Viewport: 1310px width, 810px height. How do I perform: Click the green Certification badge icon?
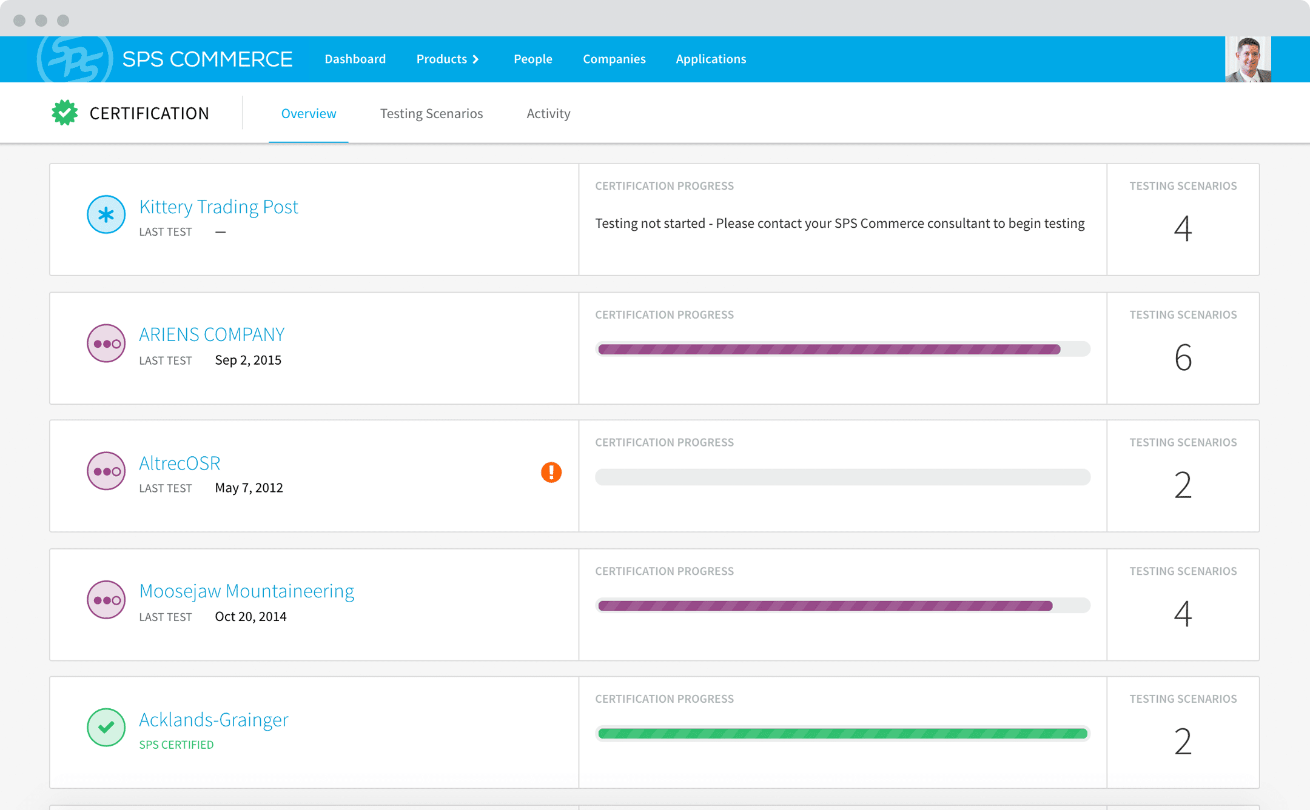[65, 113]
